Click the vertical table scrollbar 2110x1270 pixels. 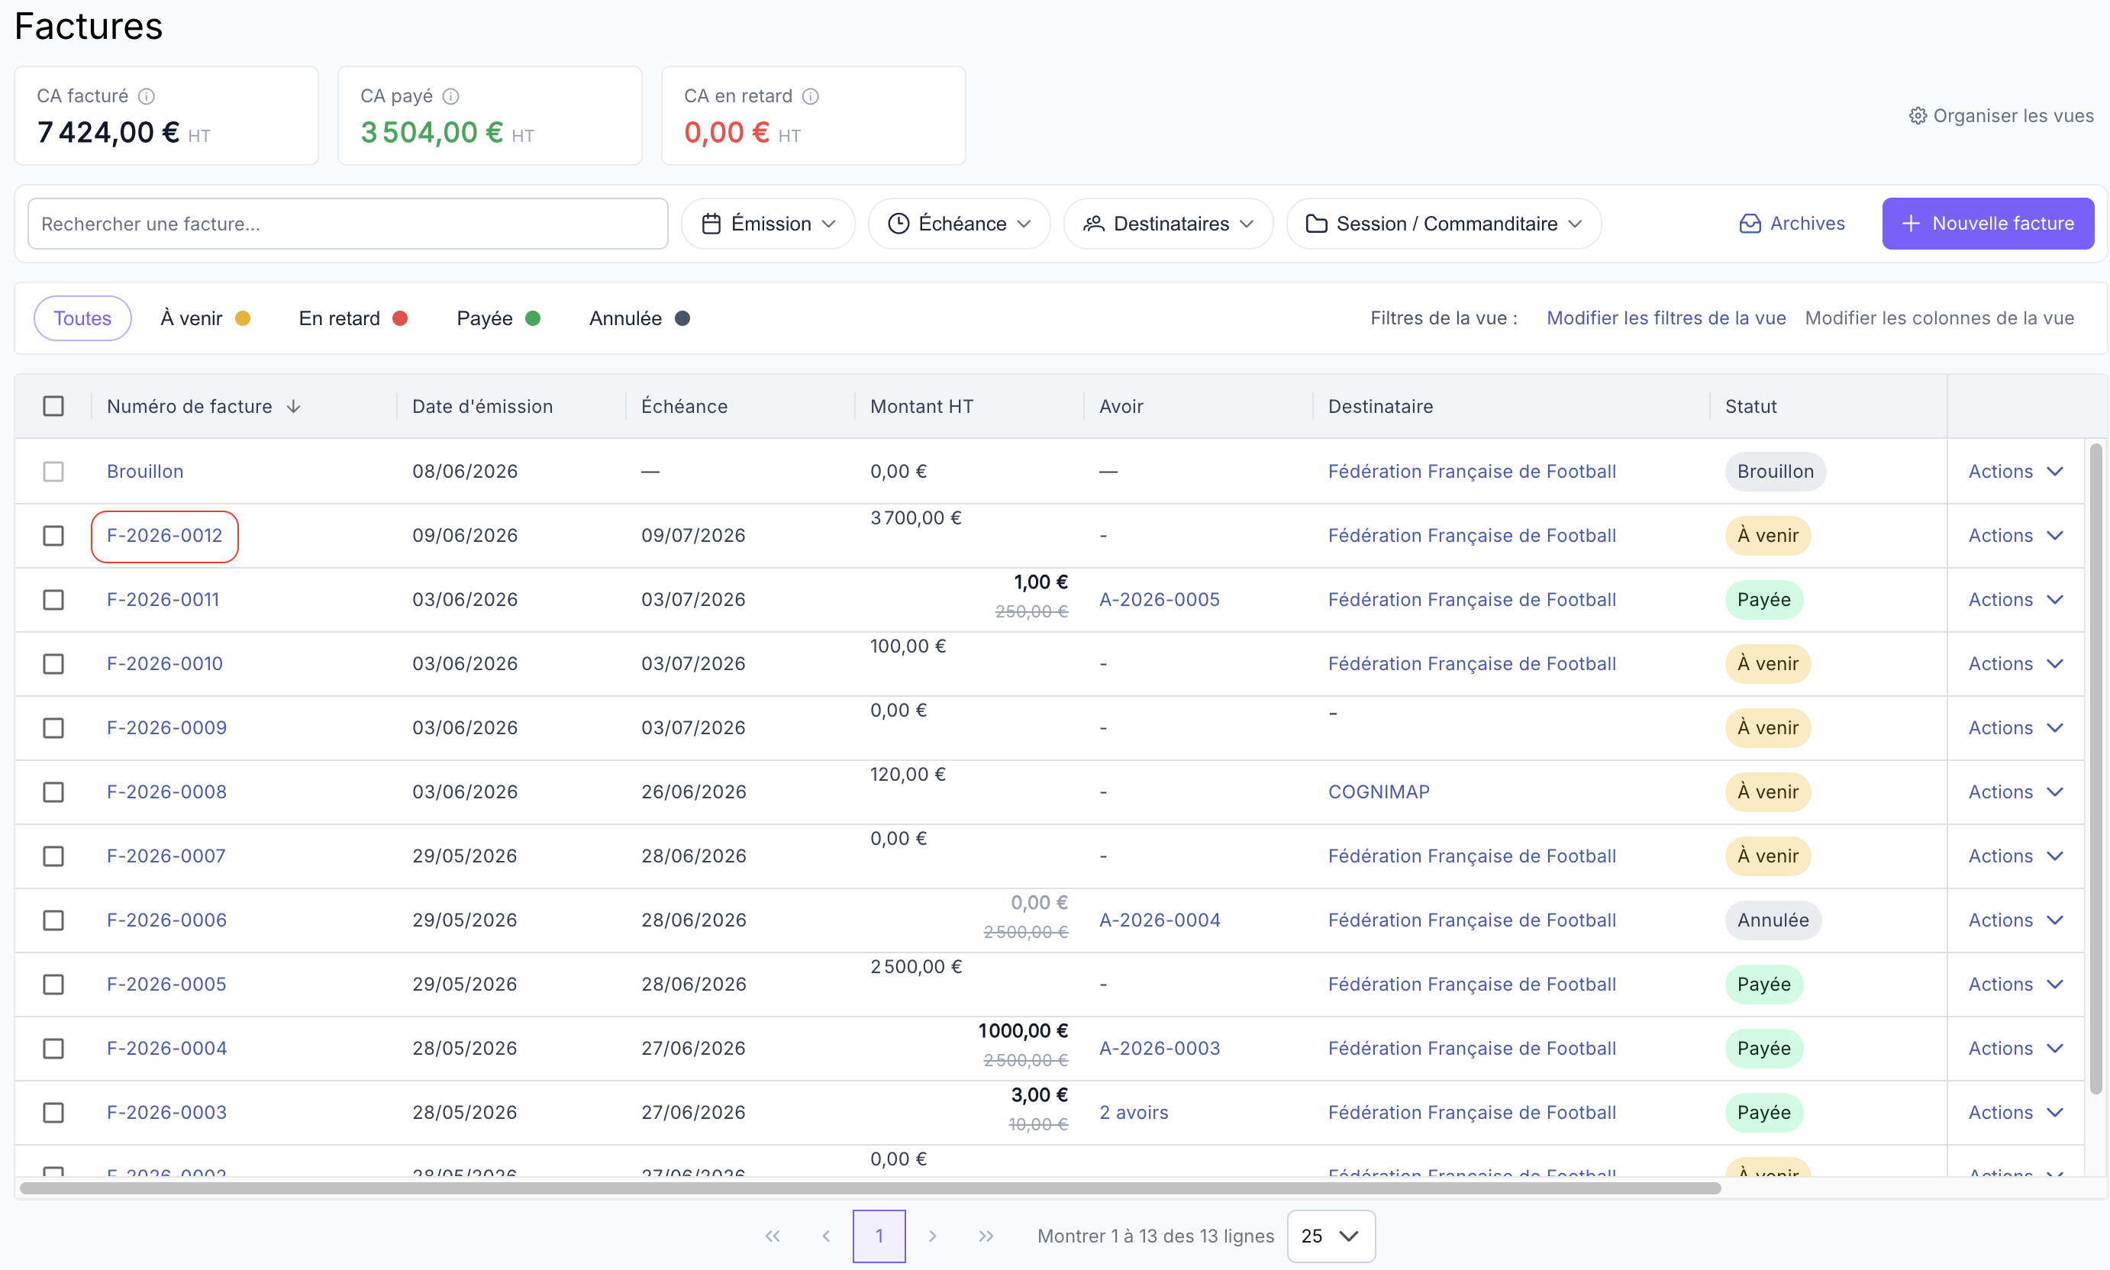[x=2095, y=768]
